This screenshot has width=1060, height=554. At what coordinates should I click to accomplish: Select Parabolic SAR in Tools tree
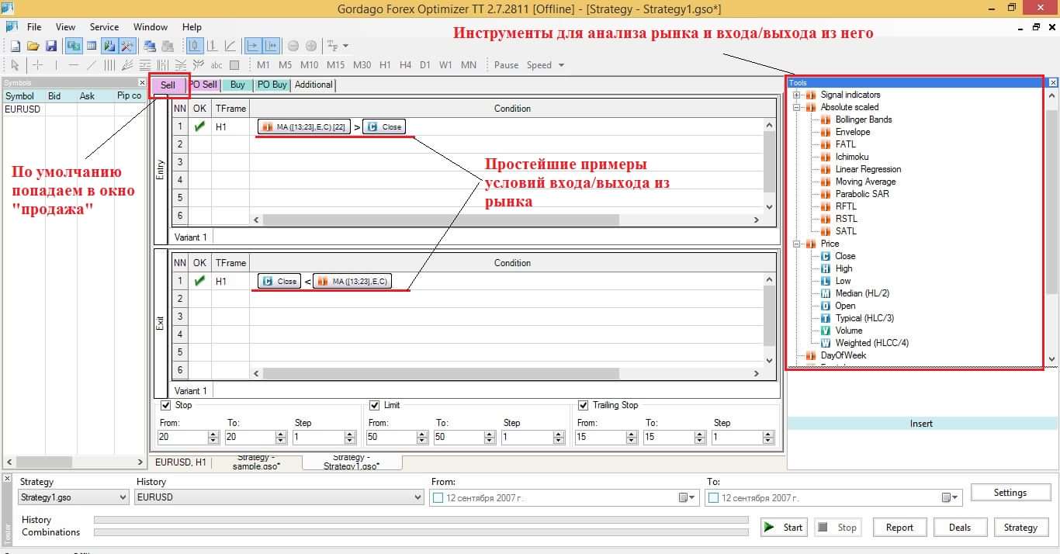(862, 194)
